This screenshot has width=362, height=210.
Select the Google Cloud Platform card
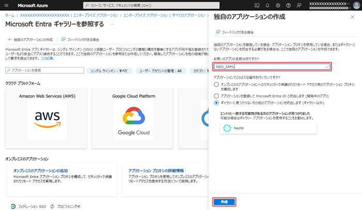tap(132, 118)
